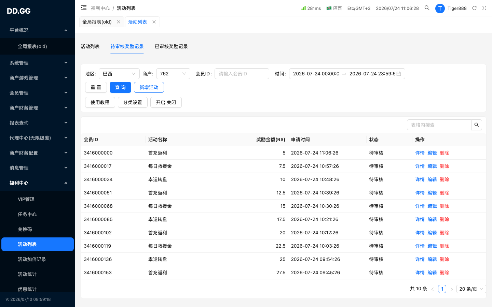This screenshot has height=307, width=492.
Task: Click the table search magnifier button
Action: pos(477,125)
